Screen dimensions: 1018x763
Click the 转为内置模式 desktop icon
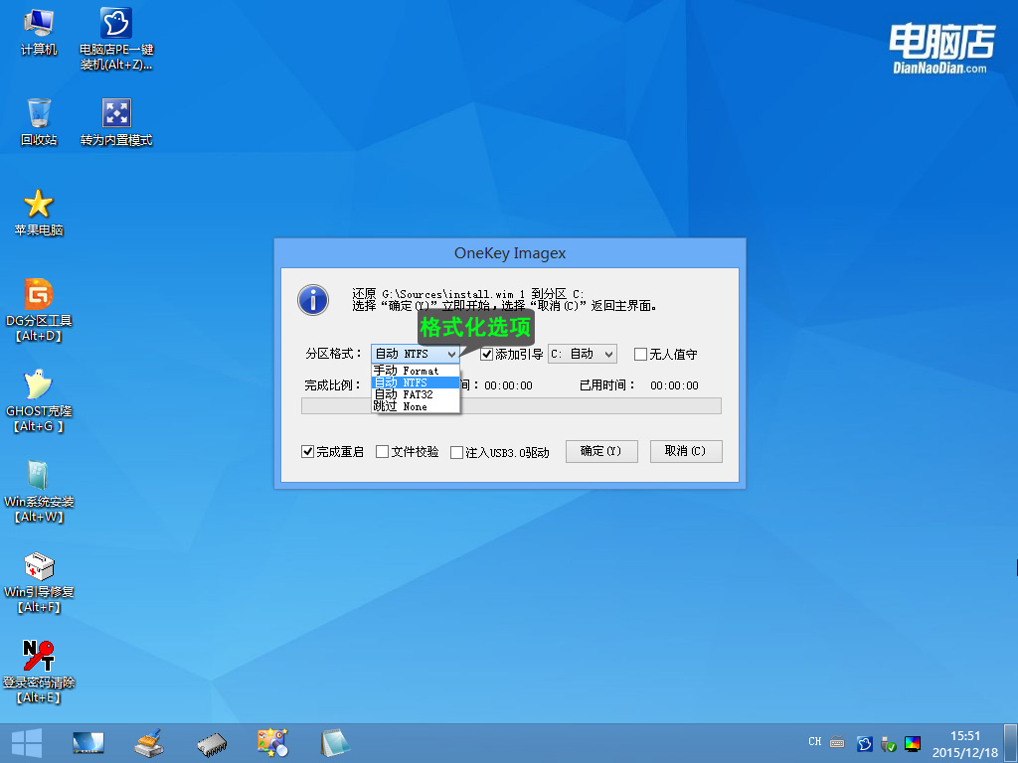(x=116, y=112)
